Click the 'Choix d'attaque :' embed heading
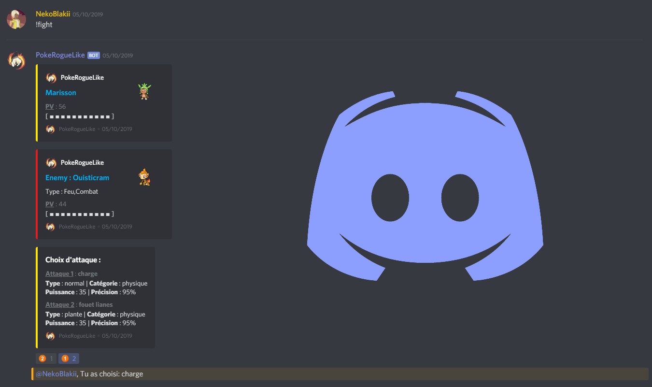This screenshot has height=387, width=652. click(x=73, y=260)
